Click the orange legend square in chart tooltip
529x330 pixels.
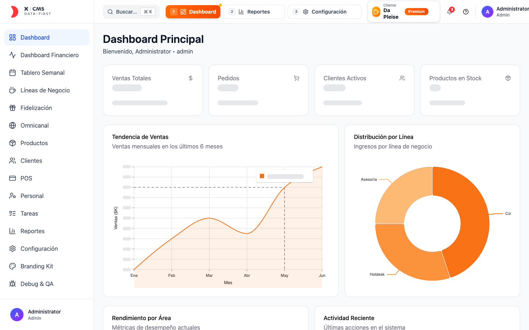262,176
